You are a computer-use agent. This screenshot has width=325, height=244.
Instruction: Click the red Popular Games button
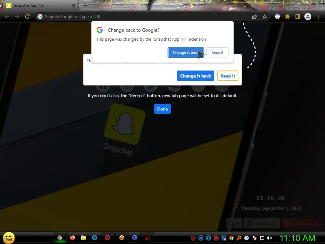click(302, 223)
